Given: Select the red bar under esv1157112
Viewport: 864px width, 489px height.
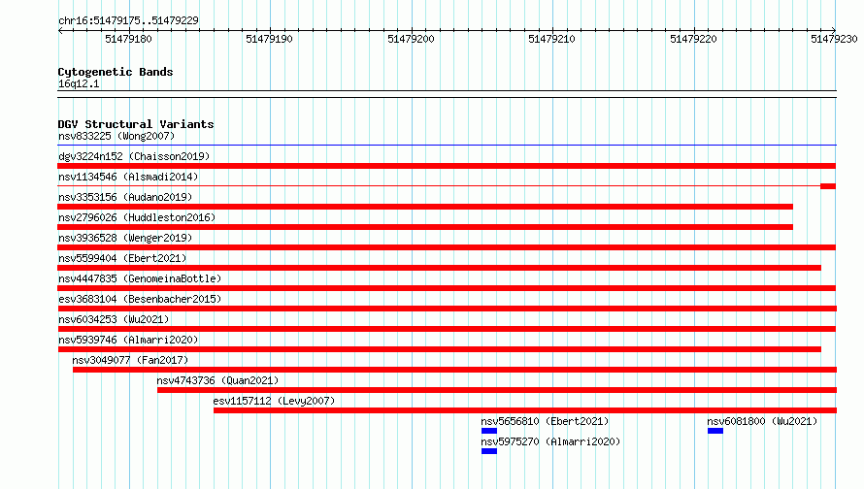Looking at the screenshot, I should (x=525, y=410).
